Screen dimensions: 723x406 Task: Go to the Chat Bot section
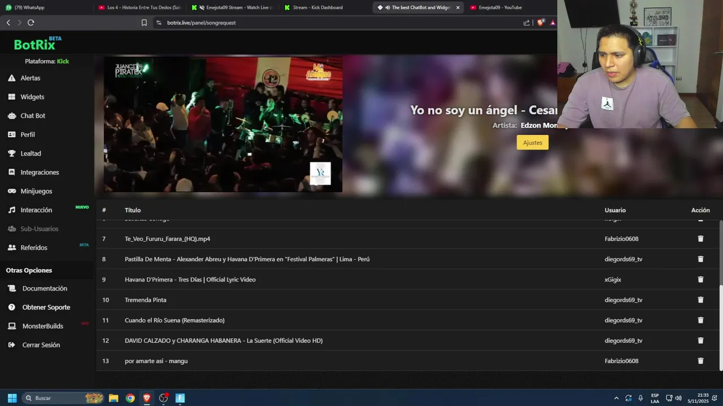pyautogui.click(x=32, y=116)
